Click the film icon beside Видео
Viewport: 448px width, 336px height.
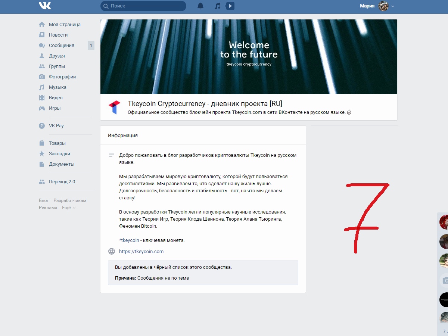[x=42, y=97]
